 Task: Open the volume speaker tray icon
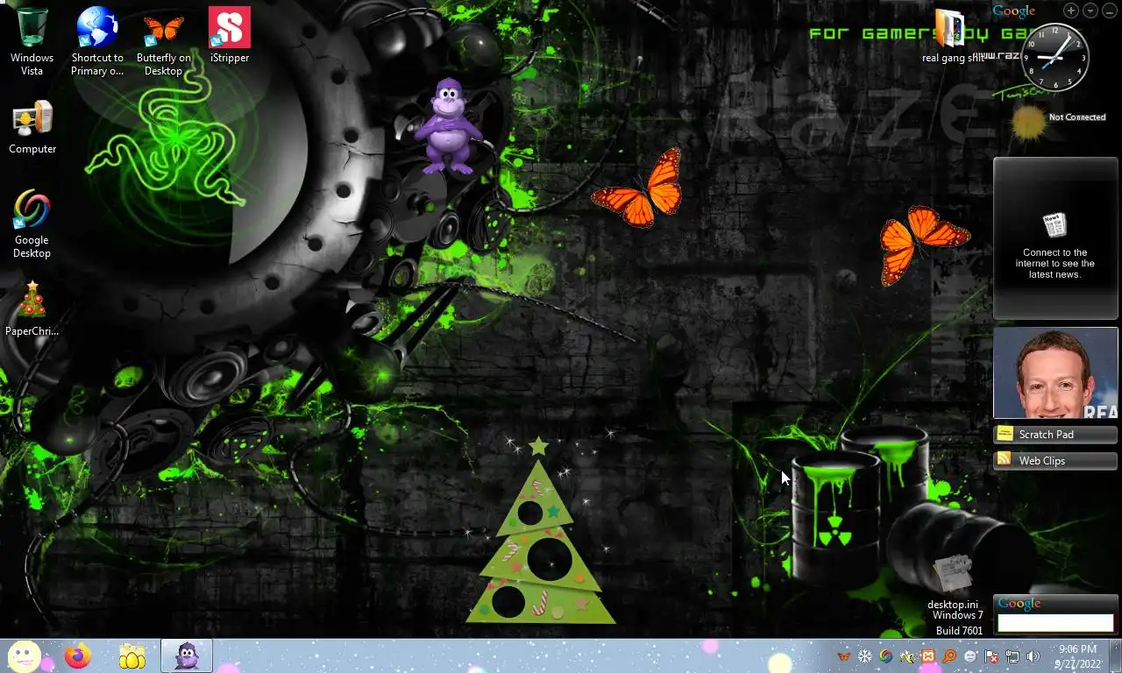pyautogui.click(x=1033, y=656)
